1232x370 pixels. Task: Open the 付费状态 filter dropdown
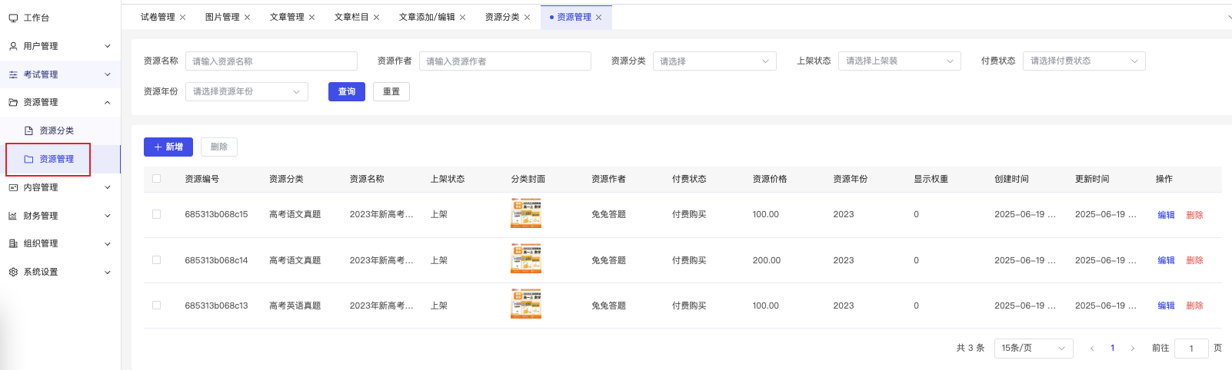[1084, 61]
